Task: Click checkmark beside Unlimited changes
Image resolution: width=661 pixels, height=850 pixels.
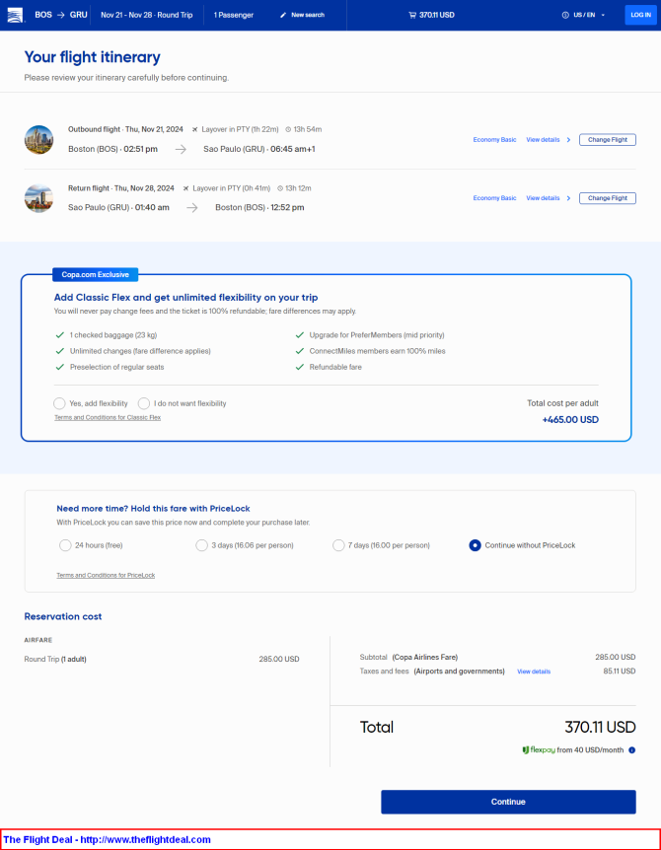Action: pyautogui.click(x=60, y=351)
